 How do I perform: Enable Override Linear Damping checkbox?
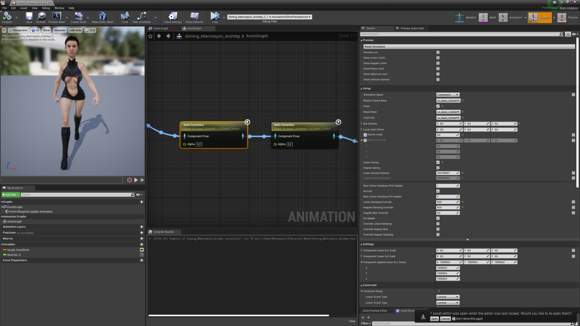click(438, 224)
